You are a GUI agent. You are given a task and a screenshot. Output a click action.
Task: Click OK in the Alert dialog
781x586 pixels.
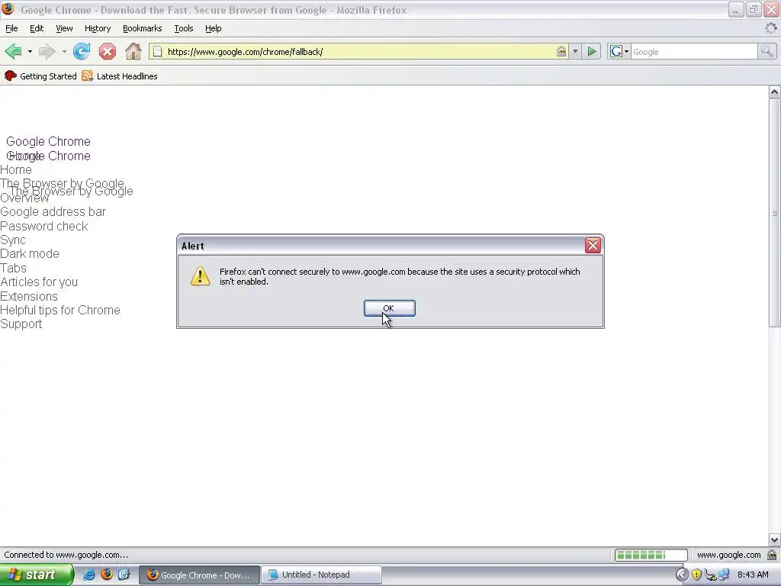pyautogui.click(x=390, y=308)
